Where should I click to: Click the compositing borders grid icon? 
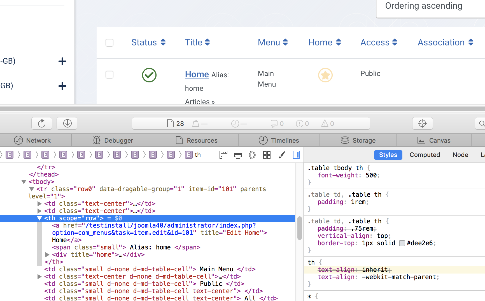click(x=267, y=155)
